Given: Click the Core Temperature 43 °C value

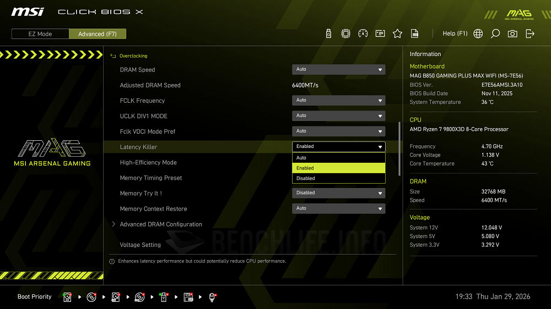Looking at the screenshot, I should click(x=488, y=163).
